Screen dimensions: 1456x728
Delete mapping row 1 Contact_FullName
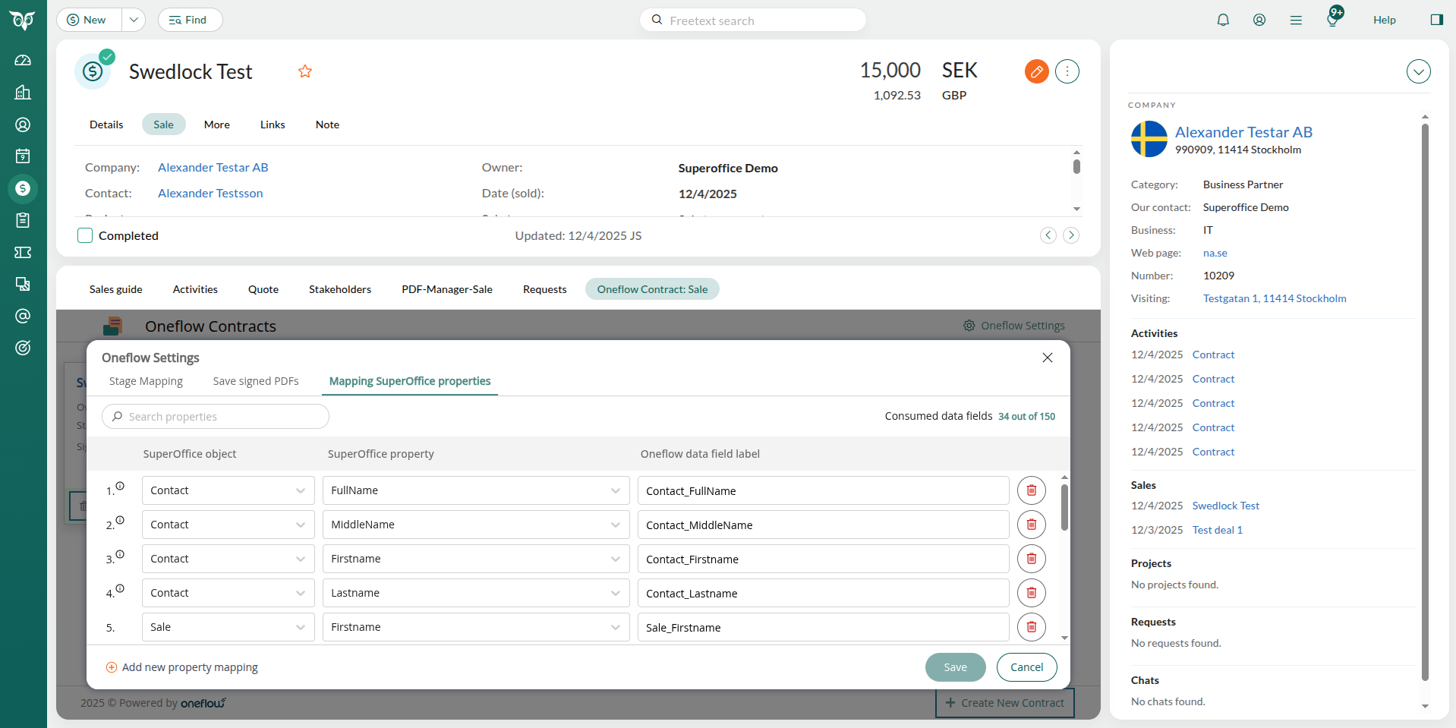(x=1032, y=490)
